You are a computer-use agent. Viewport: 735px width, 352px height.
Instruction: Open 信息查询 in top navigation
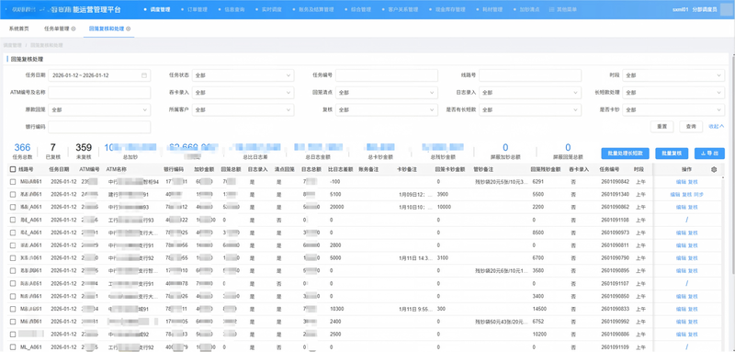(x=235, y=9)
